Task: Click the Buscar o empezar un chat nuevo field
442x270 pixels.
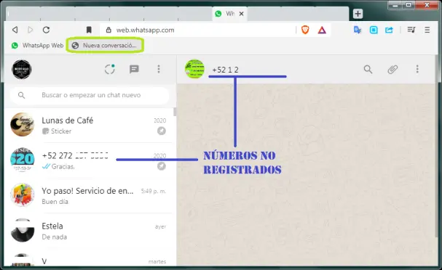Action: click(x=90, y=95)
